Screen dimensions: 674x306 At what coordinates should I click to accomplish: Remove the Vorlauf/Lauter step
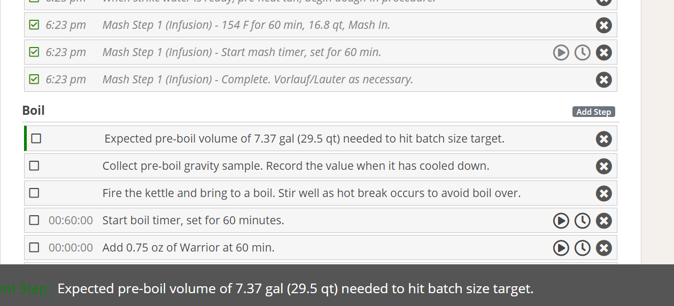click(x=603, y=80)
